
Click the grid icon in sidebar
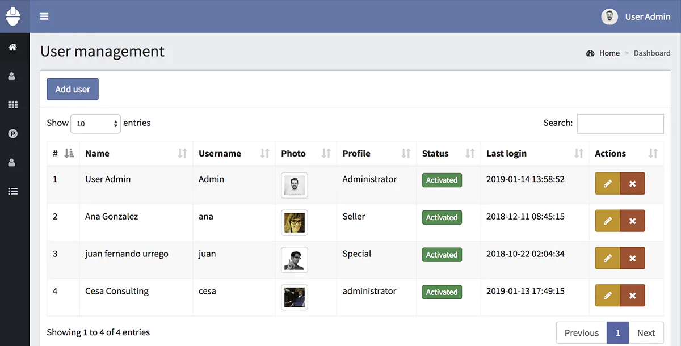coord(12,105)
